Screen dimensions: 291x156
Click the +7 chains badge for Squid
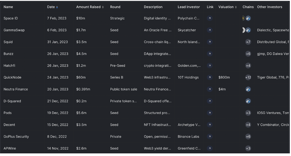[x=248, y=42]
